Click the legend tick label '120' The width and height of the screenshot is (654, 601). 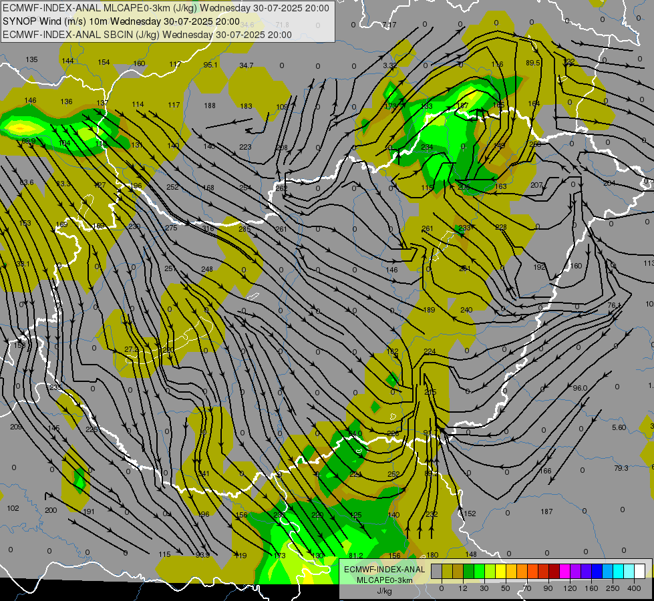pyautogui.click(x=570, y=588)
